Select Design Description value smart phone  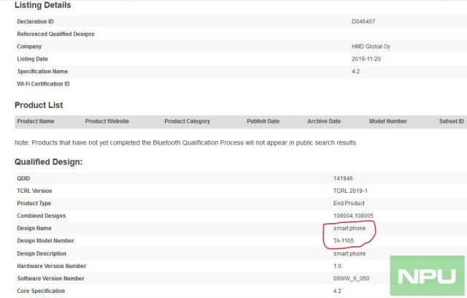(x=350, y=253)
